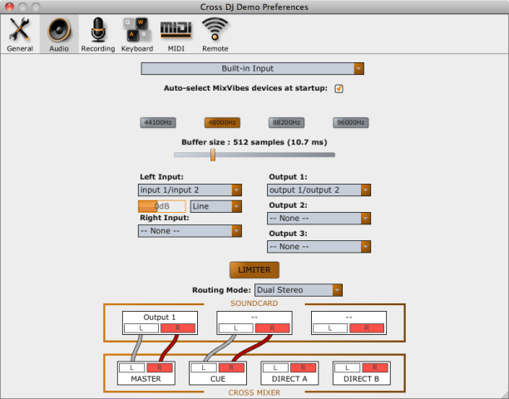Open the Remote wifi icon
This screenshot has width=509, height=399.
tap(215, 29)
